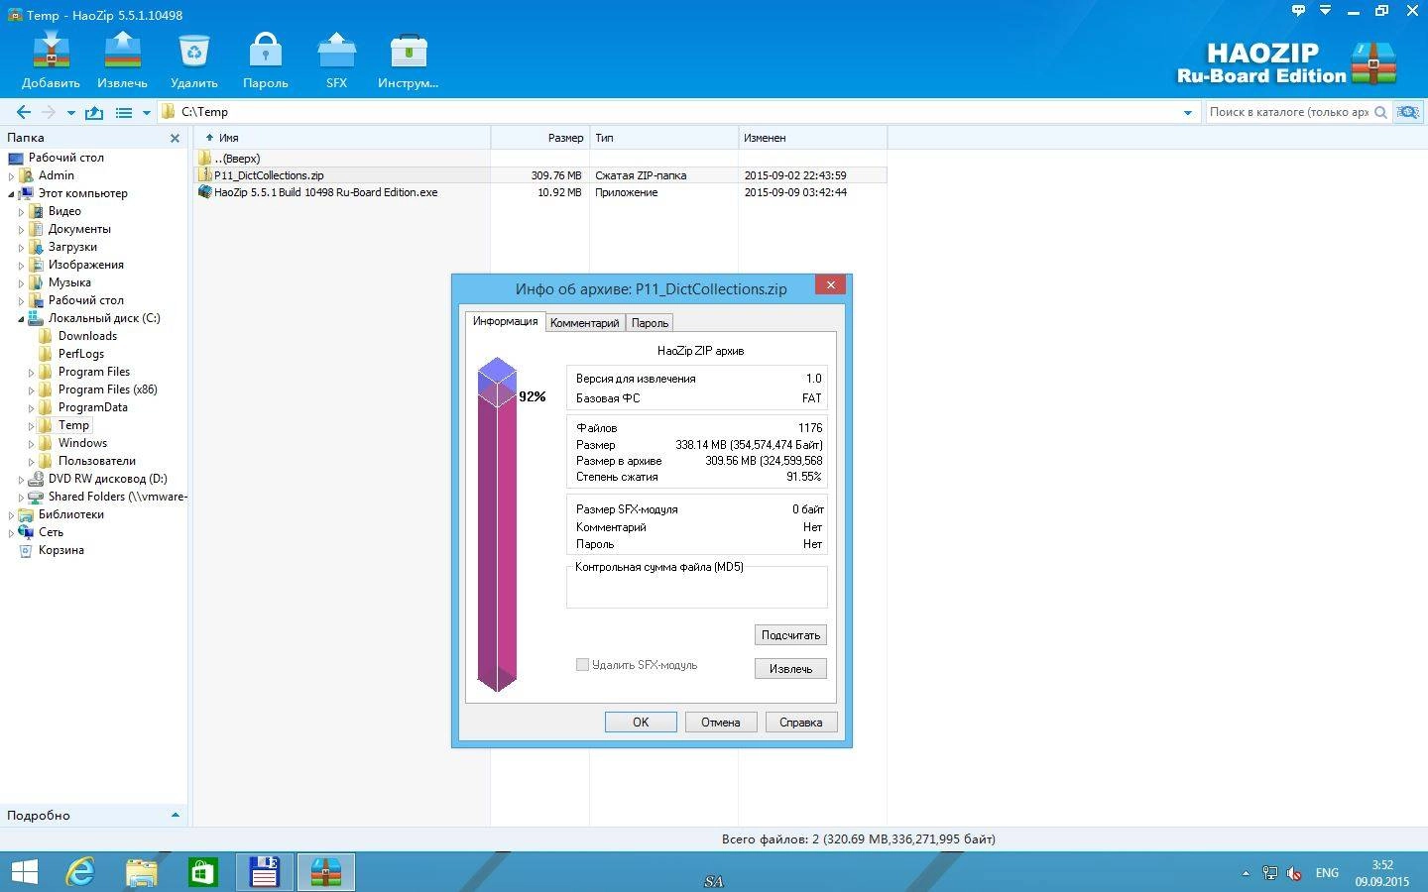
Task: Click the SFX toolbar icon
Action: click(x=336, y=59)
